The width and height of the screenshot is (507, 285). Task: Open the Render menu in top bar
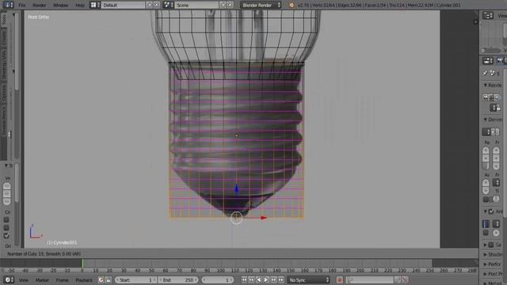click(39, 6)
